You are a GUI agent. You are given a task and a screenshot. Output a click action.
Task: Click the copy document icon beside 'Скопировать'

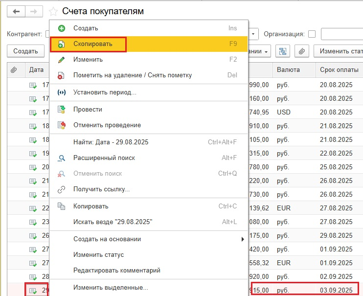pyautogui.click(x=61, y=44)
